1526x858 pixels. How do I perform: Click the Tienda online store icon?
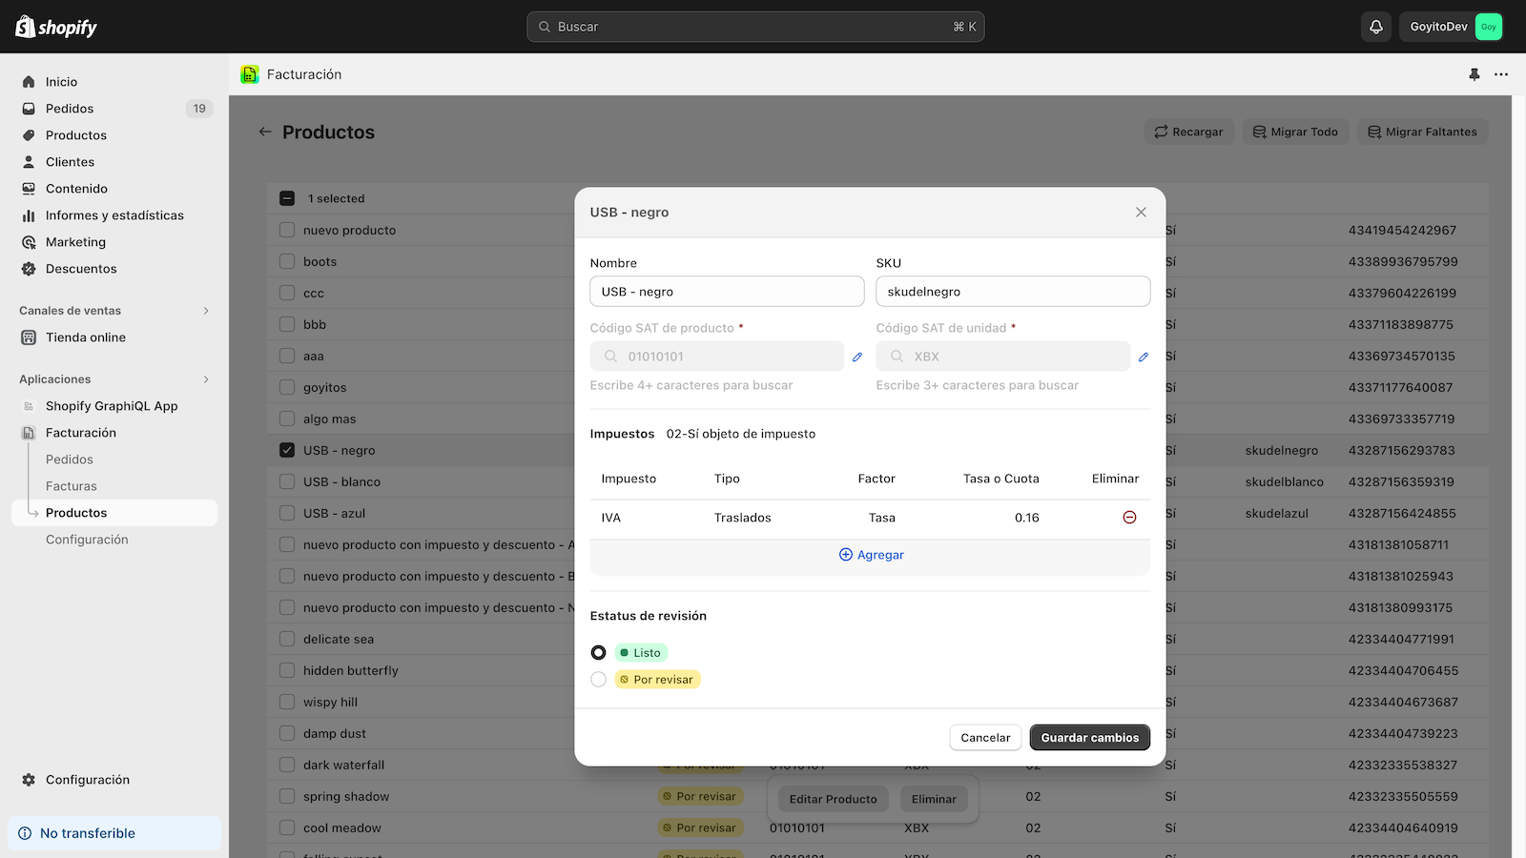pos(29,337)
